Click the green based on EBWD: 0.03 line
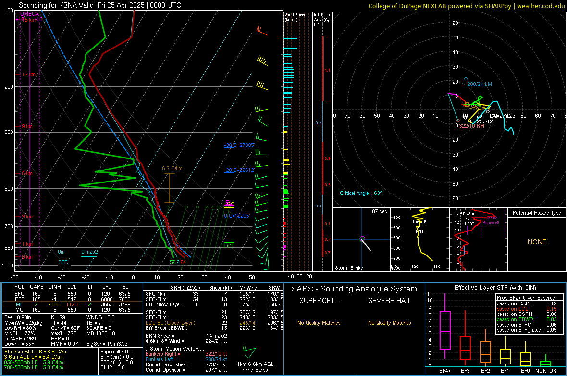The height and width of the screenshot is (376, 567). click(x=527, y=319)
